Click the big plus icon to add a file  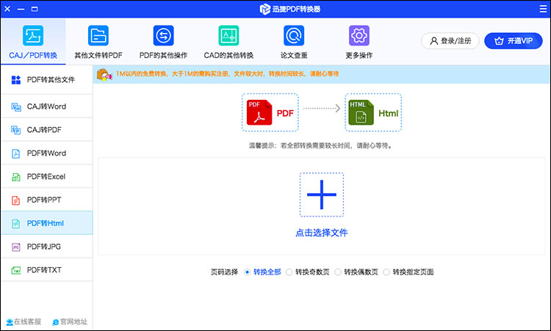(x=322, y=194)
